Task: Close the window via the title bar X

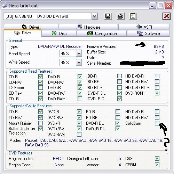Action: pos(168,6)
